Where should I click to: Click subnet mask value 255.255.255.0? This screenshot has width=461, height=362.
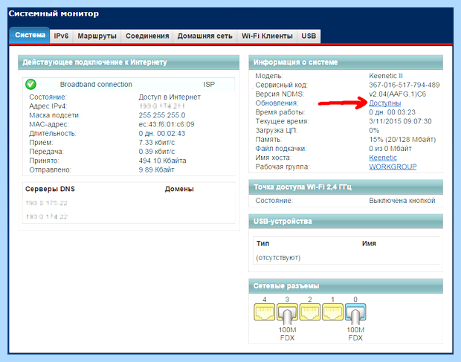(162, 115)
